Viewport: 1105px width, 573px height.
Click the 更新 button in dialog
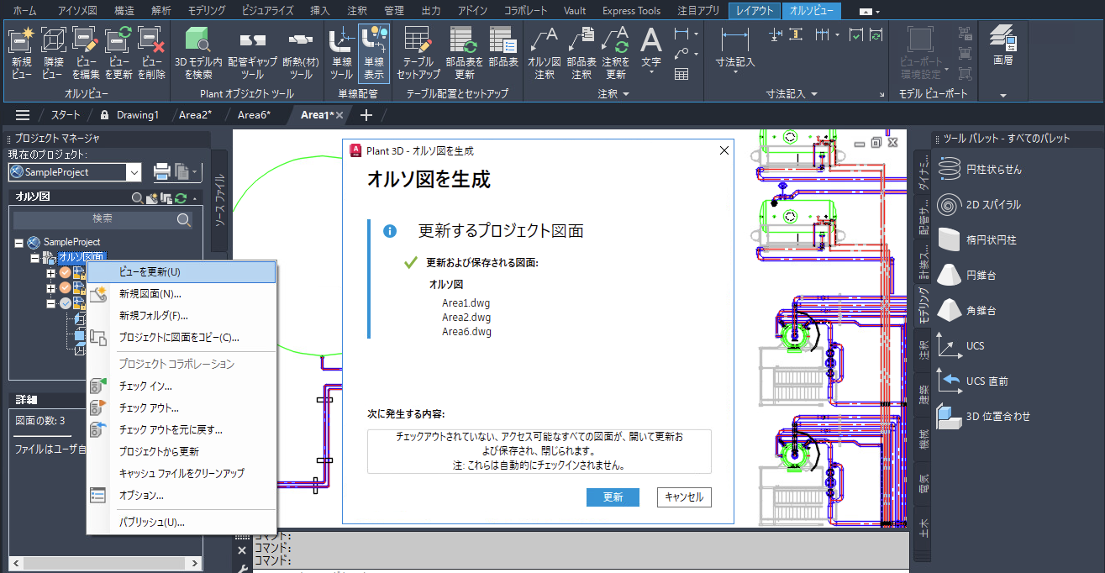click(613, 497)
